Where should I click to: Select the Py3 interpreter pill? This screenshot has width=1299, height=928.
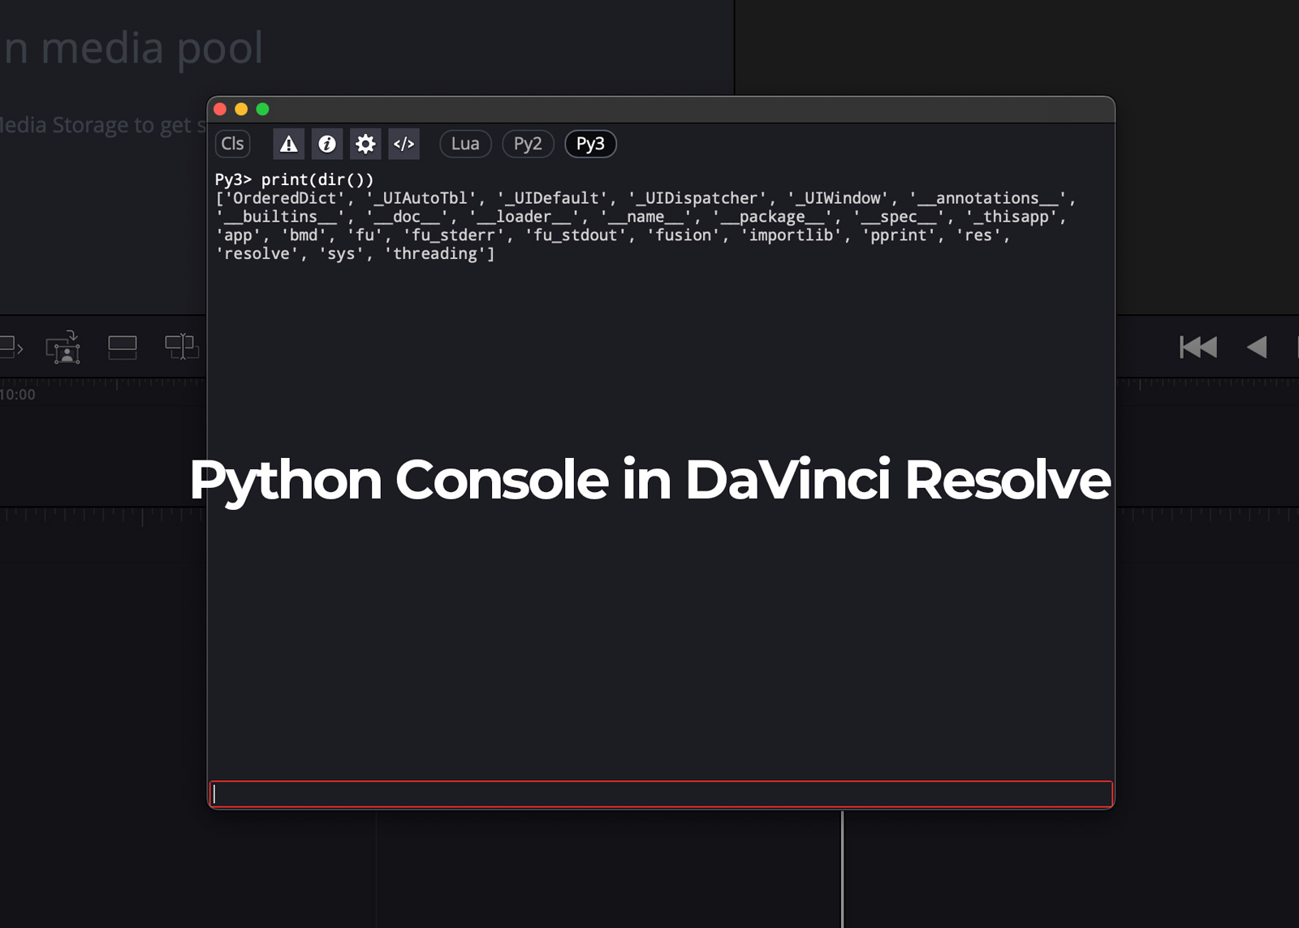coord(590,144)
